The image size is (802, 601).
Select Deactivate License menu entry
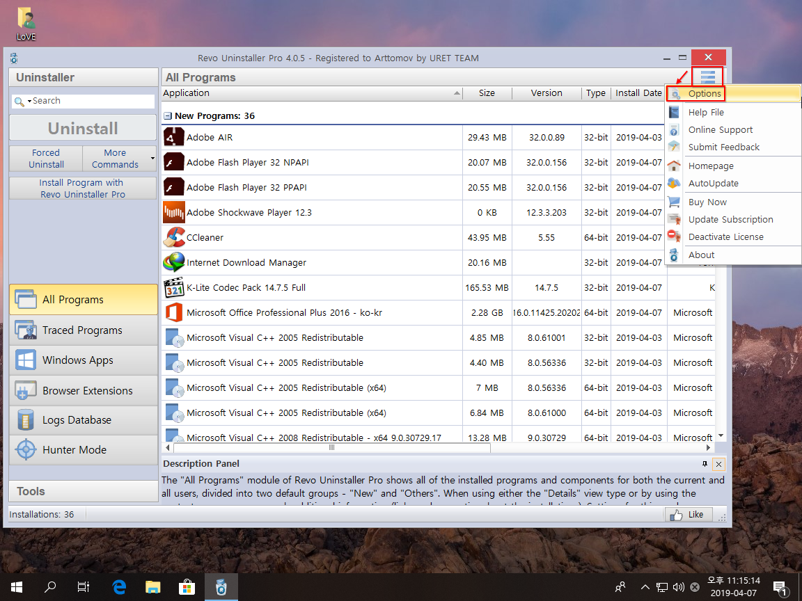[x=733, y=237]
